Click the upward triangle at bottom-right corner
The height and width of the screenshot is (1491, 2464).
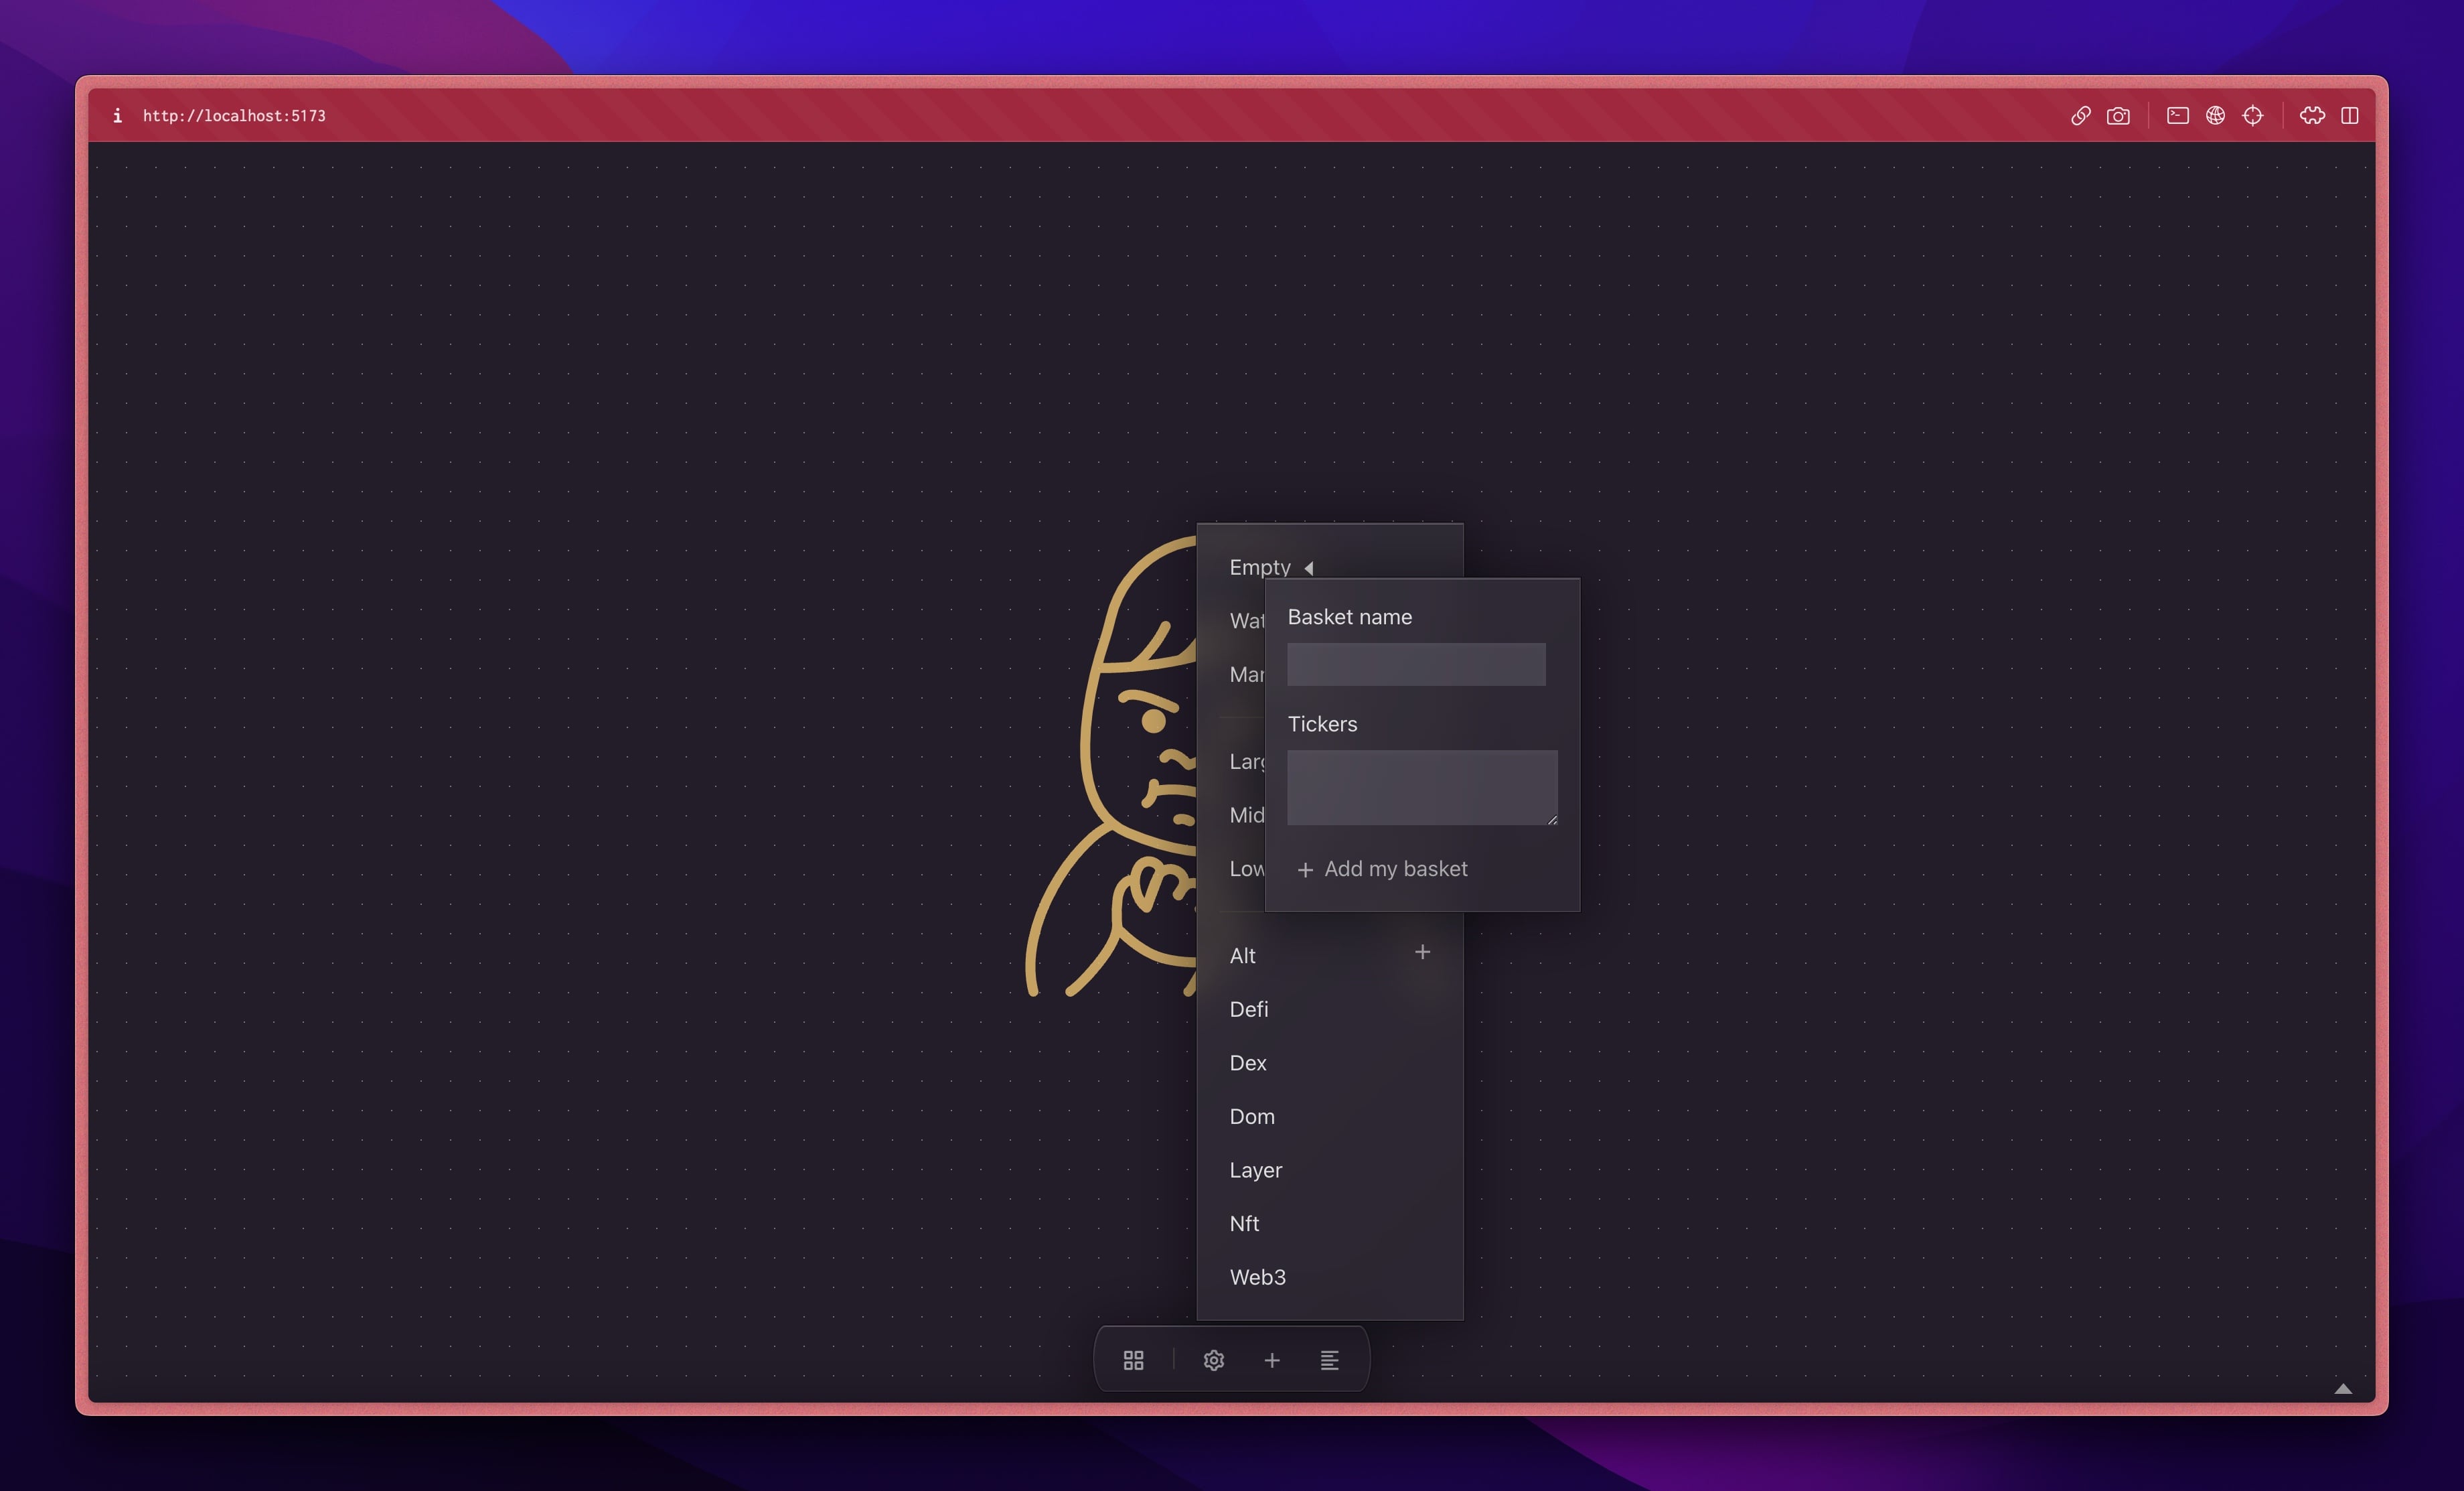2342,1388
